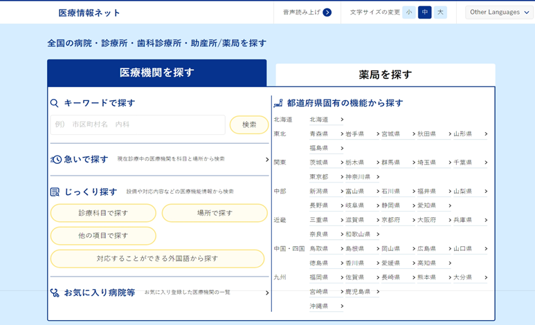Select the 石川県 prefecture link

click(x=398, y=192)
